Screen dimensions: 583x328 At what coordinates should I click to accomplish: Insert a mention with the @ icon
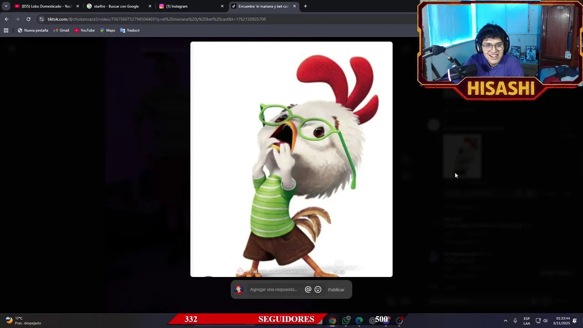pyautogui.click(x=308, y=289)
